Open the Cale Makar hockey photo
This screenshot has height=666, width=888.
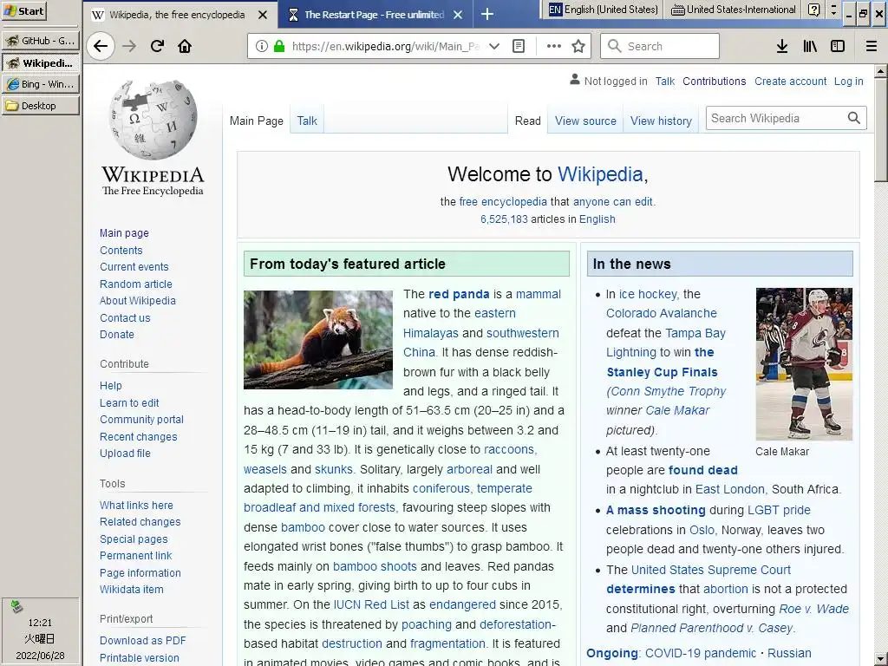[x=804, y=364]
